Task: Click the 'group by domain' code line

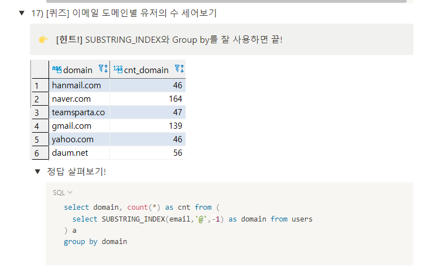Action: click(x=95, y=242)
